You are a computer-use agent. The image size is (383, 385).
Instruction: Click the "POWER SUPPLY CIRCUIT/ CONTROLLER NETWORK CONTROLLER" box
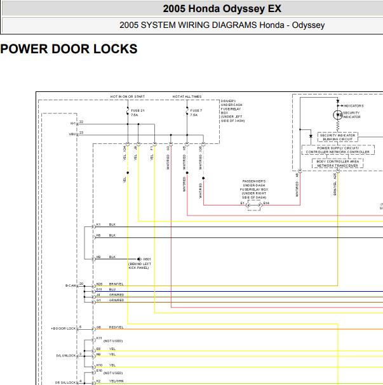point(338,150)
